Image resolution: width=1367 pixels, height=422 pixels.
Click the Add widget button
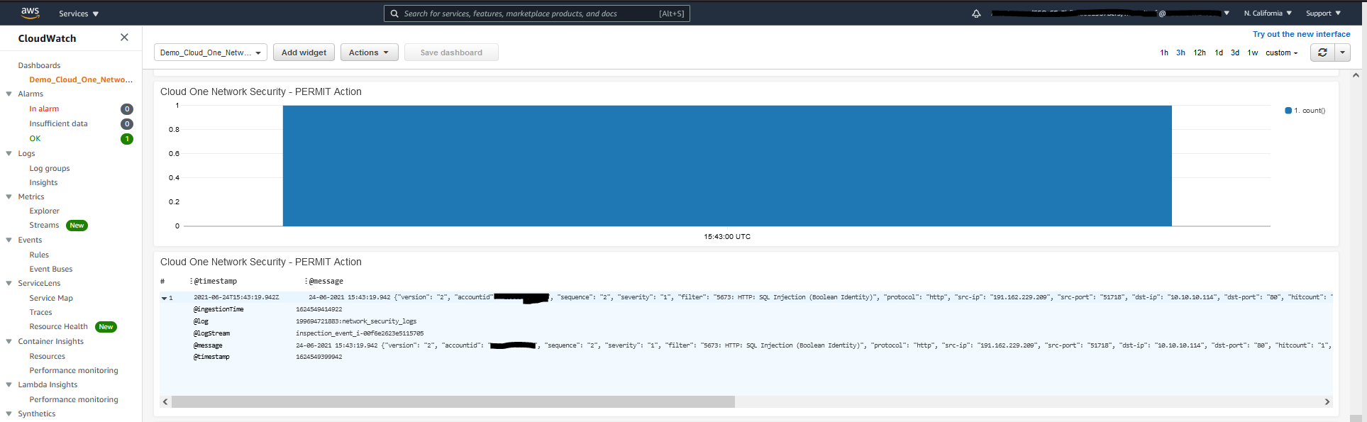tap(304, 52)
